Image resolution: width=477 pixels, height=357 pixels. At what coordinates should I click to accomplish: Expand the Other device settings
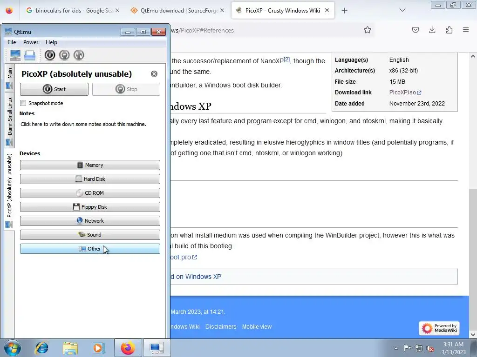(90, 249)
